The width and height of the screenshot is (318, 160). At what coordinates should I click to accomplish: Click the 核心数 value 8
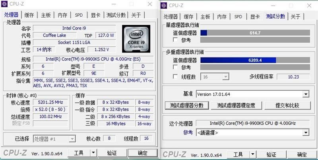pyautogui.click(x=109, y=139)
